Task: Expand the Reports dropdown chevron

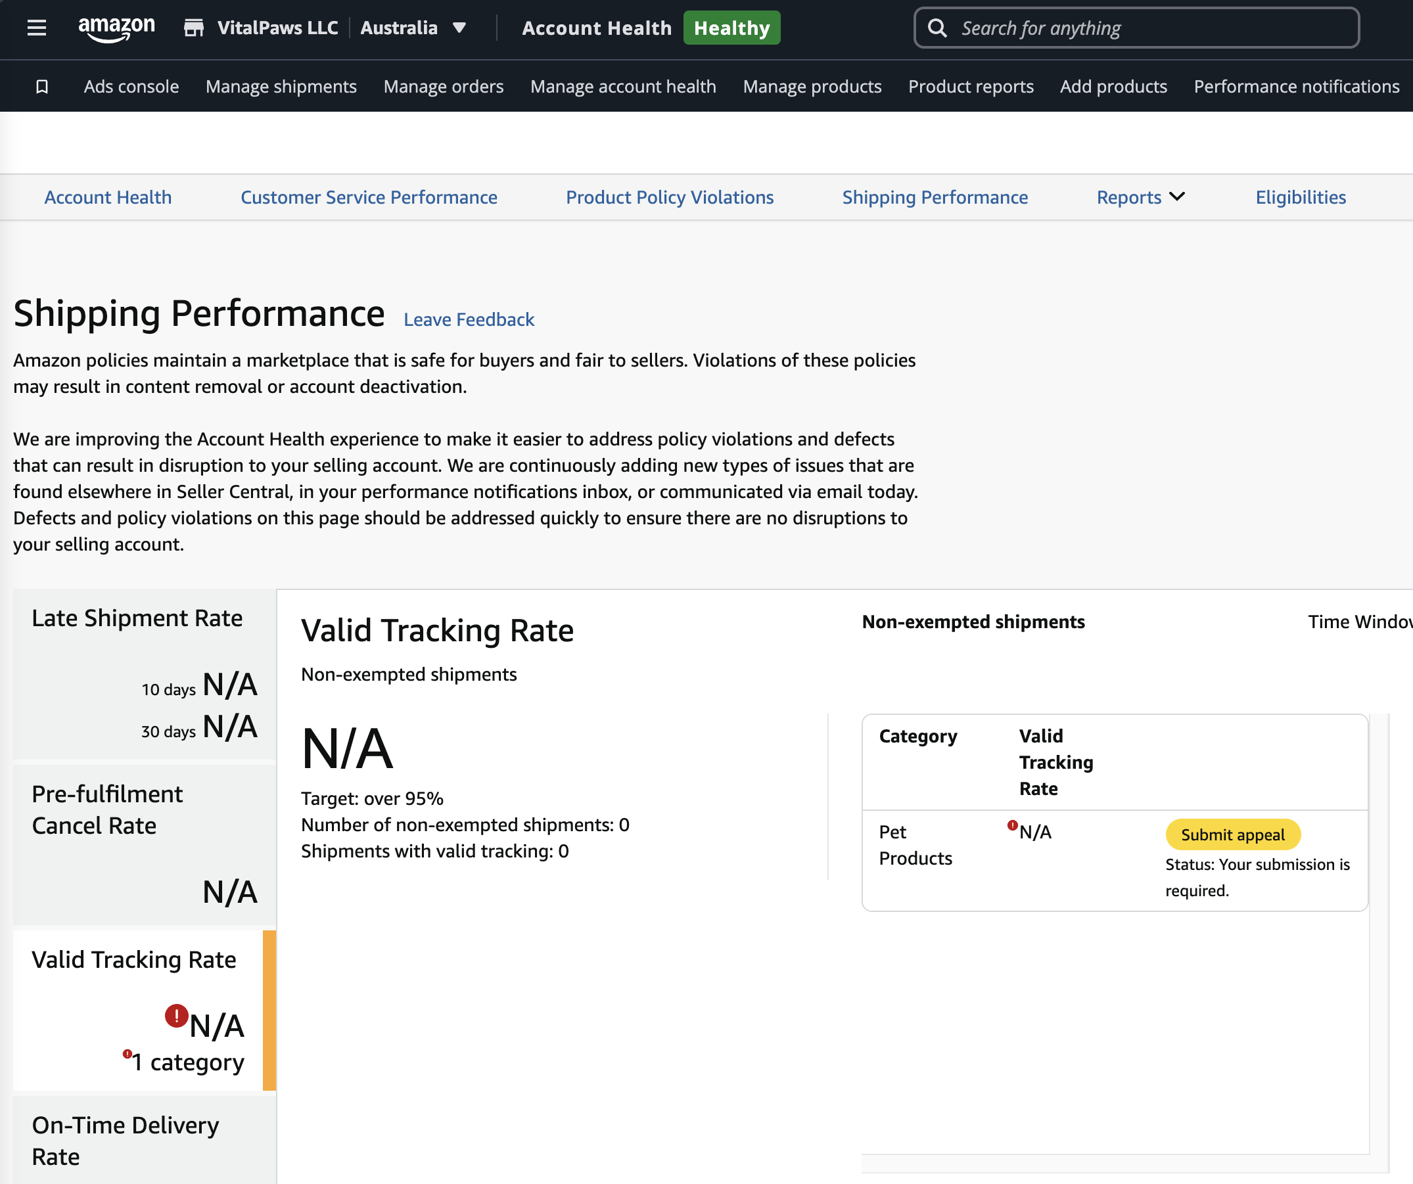Action: (1177, 196)
